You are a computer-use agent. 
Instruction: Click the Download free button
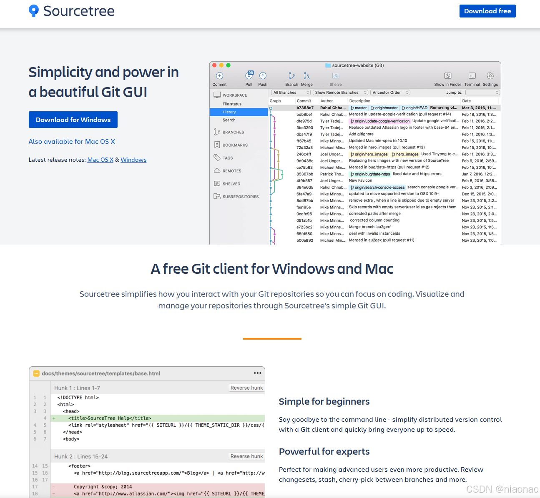click(487, 11)
